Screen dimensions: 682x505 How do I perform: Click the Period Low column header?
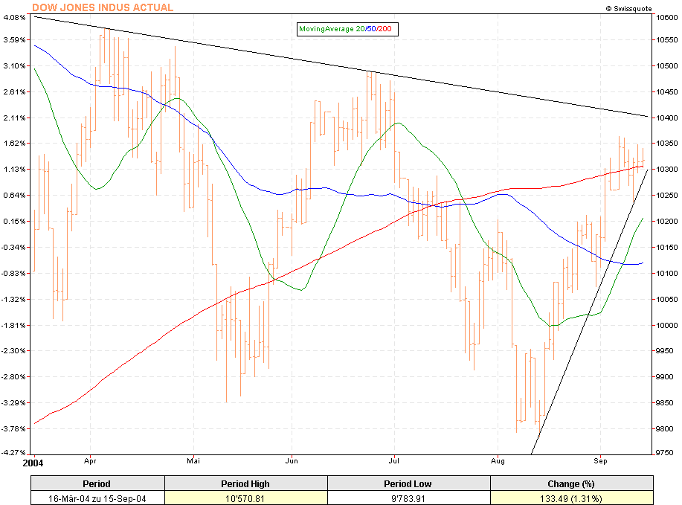408,483
